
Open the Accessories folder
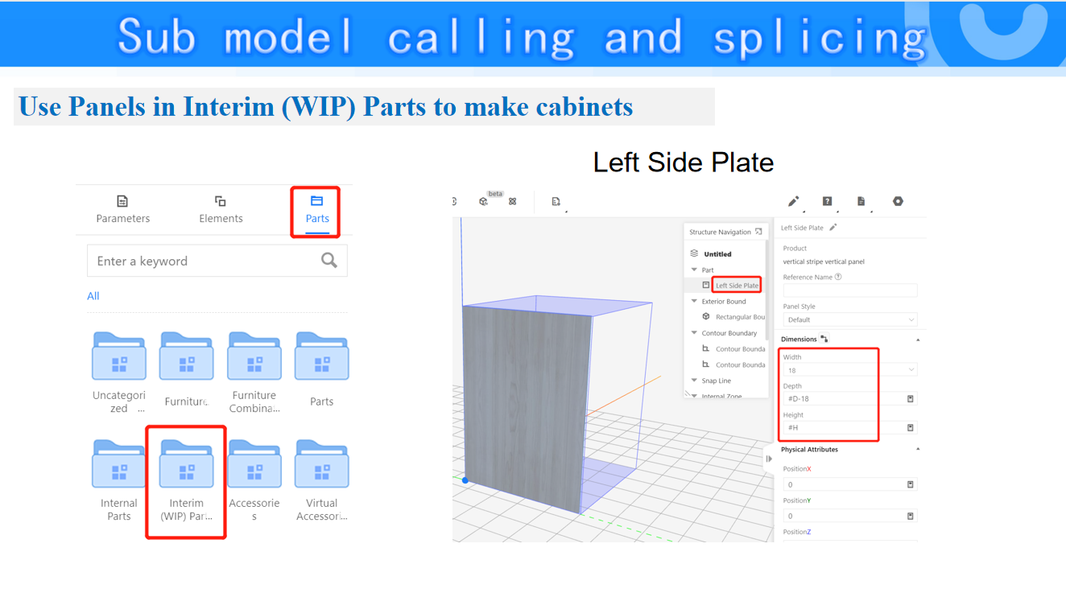pos(254,480)
